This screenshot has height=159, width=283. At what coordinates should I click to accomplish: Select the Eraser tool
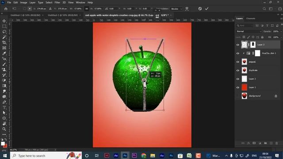pyautogui.click(x=4, y=80)
